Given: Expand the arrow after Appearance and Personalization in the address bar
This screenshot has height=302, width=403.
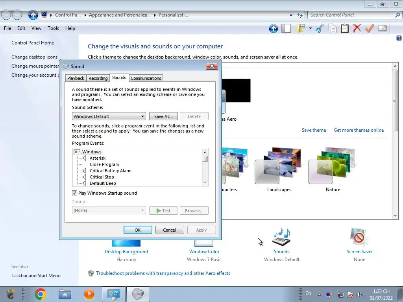Looking at the screenshot, I should click(x=155, y=15).
